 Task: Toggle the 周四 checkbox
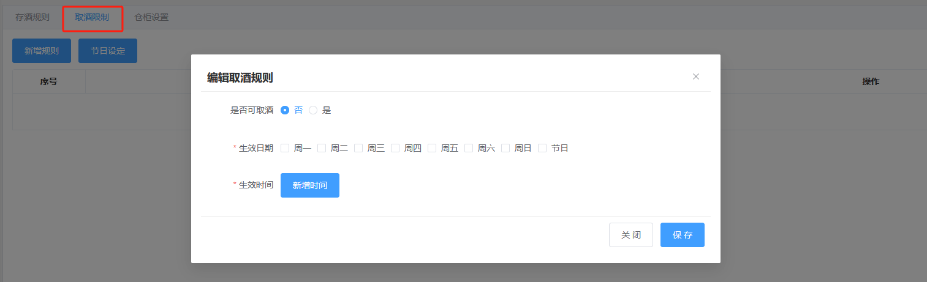[395, 148]
